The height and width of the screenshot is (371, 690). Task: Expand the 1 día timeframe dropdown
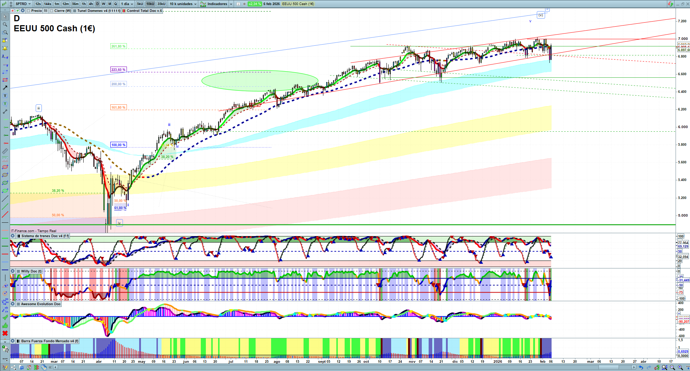(127, 4)
